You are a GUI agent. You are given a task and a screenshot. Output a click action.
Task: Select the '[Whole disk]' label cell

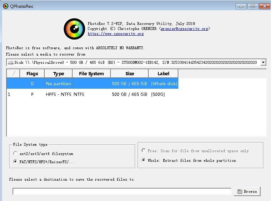(x=164, y=84)
